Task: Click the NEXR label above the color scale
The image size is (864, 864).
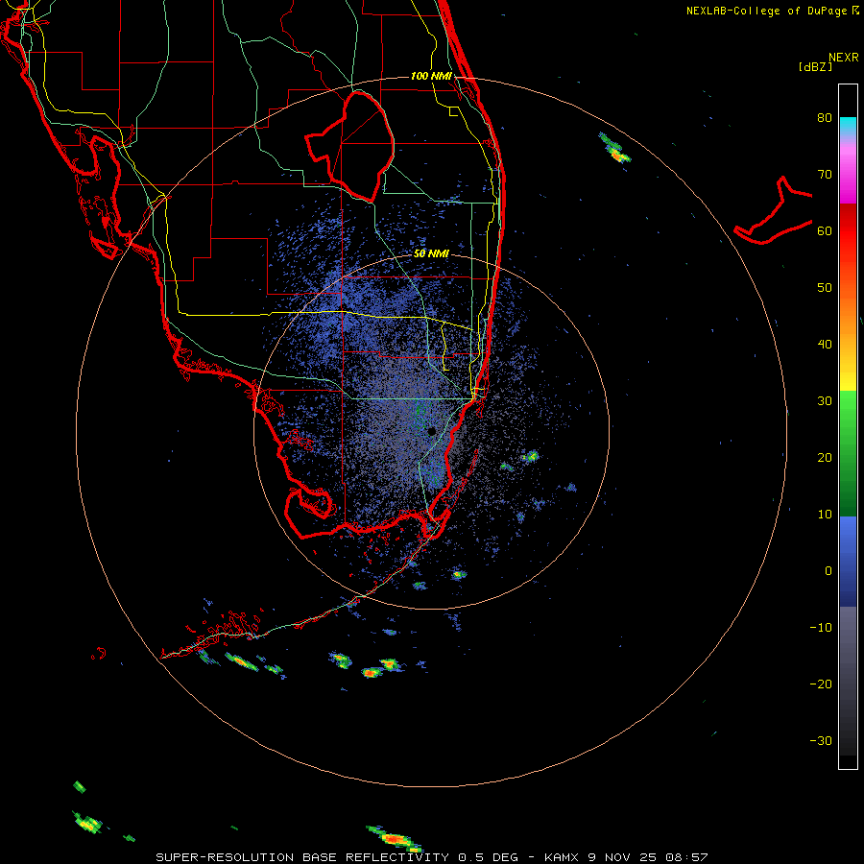Action: 843,58
